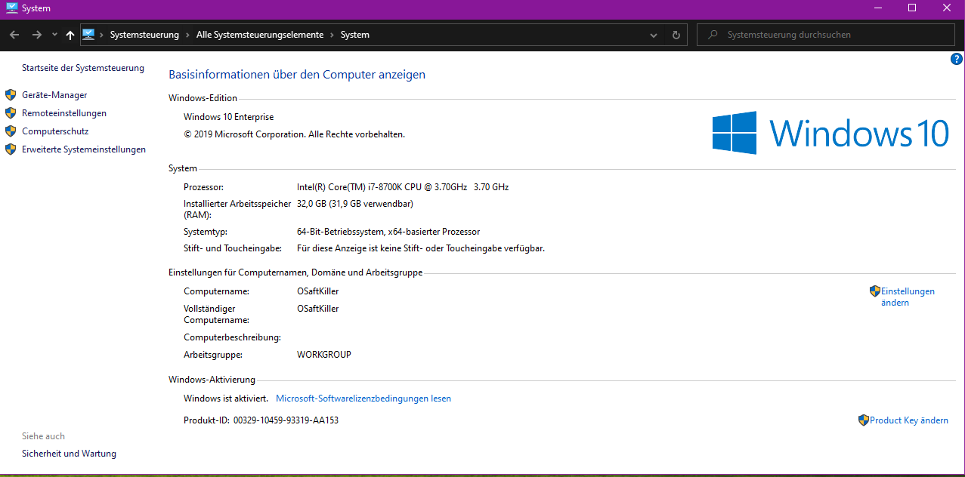Viewport: 965px width, 477px height.
Task: Click the 64-Bit-Betriebssystem system type value
Action: pos(388,232)
